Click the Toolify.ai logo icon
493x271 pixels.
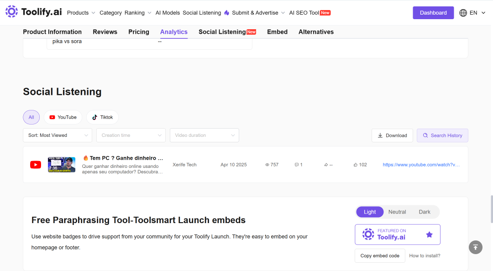click(11, 11)
